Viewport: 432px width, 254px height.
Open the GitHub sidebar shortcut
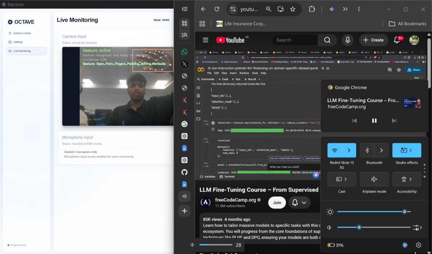coord(184,172)
